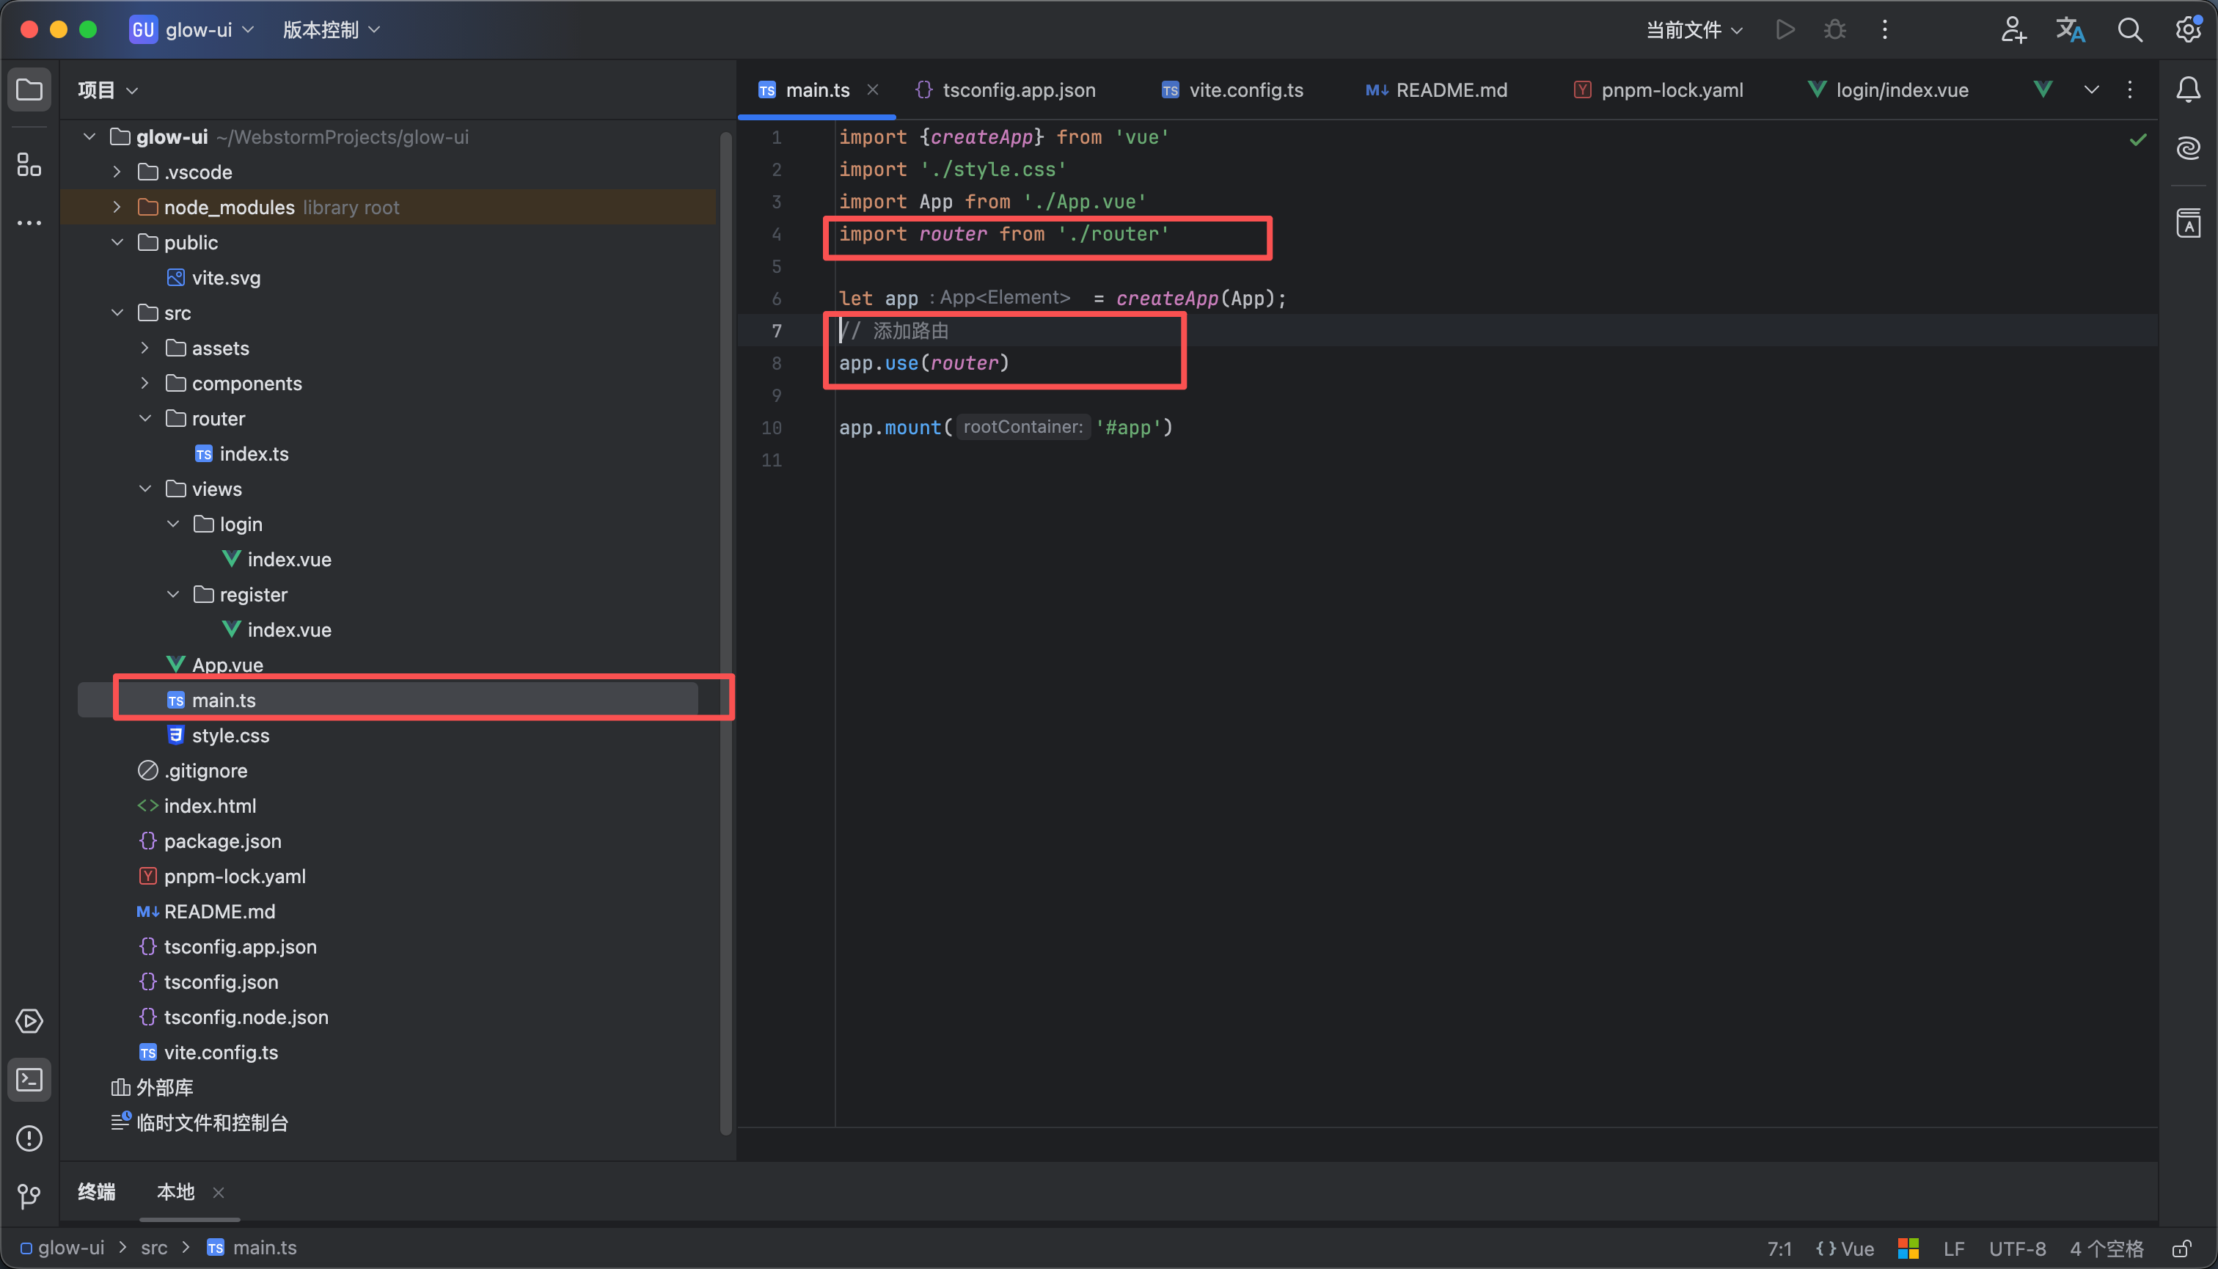Open the 版本控制 menu
Viewport: 2218px width, 1269px height.
coord(332,29)
